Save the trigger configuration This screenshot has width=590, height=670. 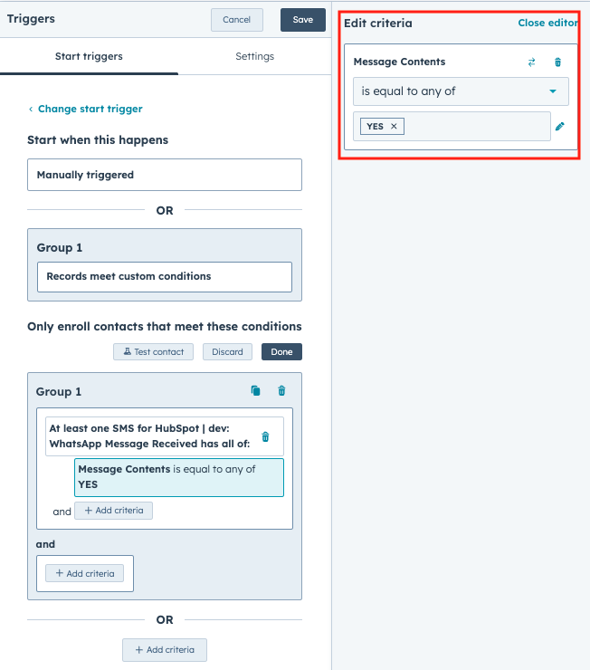pyautogui.click(x=302, y=20)
